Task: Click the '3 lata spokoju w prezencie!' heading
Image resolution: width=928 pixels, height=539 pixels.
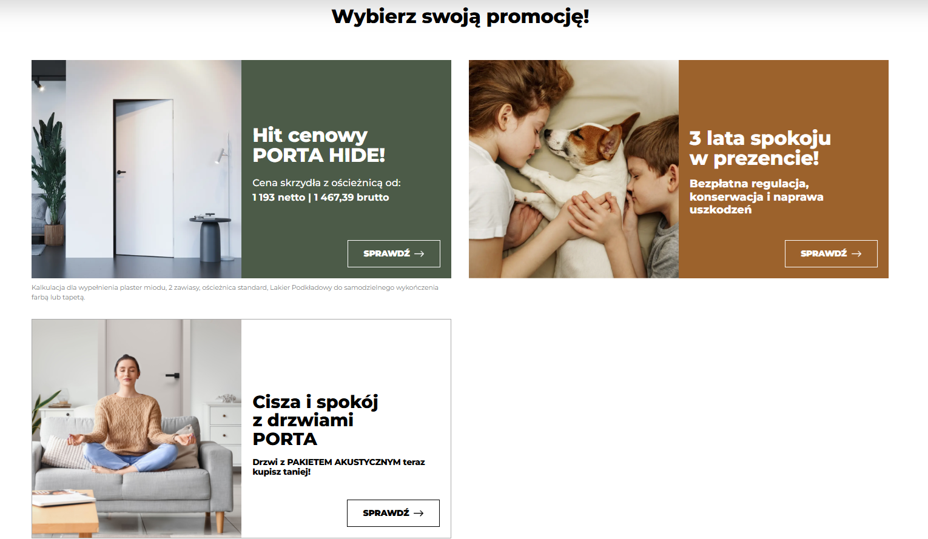Action: point(760,148)
